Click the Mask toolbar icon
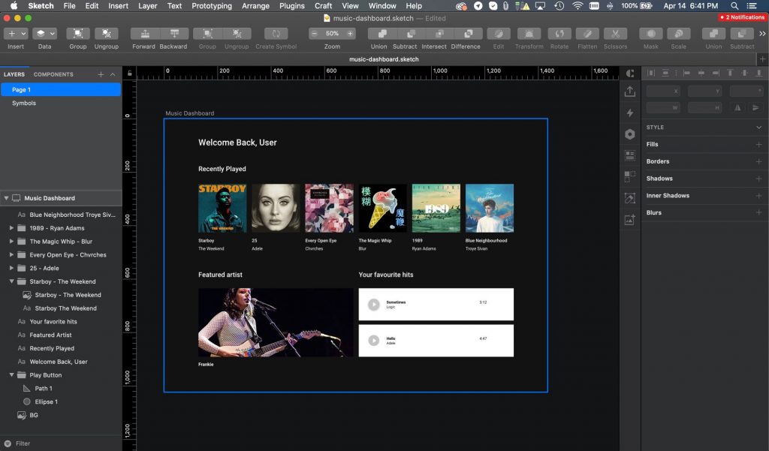The image size is (769, 451). 651,34
